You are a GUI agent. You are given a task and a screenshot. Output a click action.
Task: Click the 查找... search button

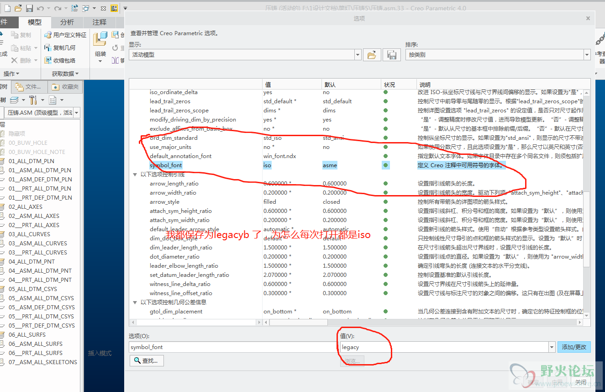pyautogui.click(x=147, y=361)
